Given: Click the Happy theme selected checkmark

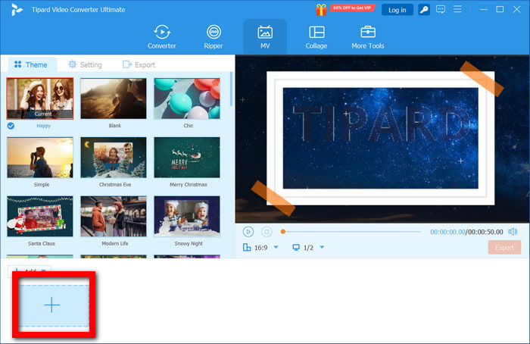Looking at the screenshot, I should click(x=11, y=126).
